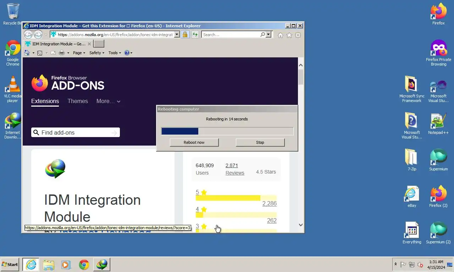454x272 pixels.
Task: Open the 7-Zip desktop folder
Action: pos(412,160)
